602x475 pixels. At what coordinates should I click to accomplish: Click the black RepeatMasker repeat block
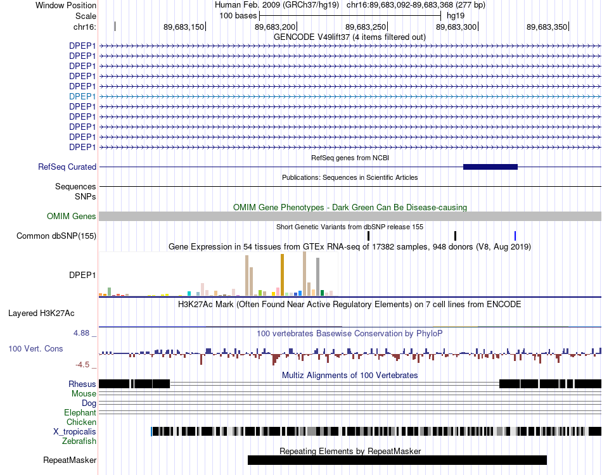(x=397, y=460)
